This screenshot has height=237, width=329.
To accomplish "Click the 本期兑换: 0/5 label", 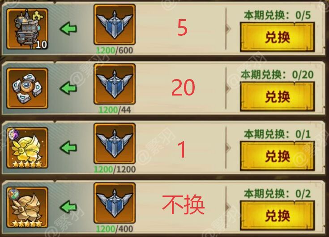I will (x=277, y=15).
